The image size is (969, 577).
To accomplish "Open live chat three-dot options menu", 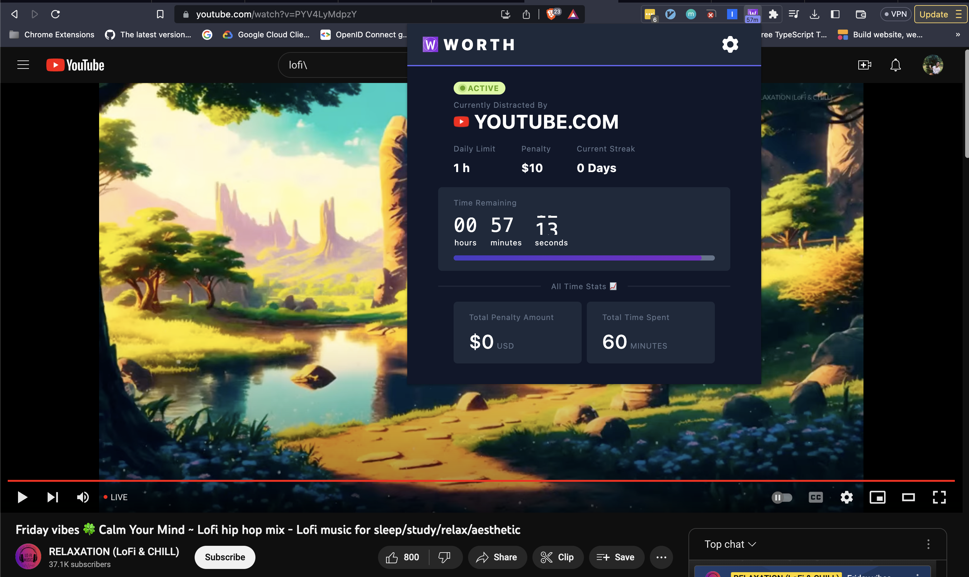I will pyautogui.click(x=928, y=544).
